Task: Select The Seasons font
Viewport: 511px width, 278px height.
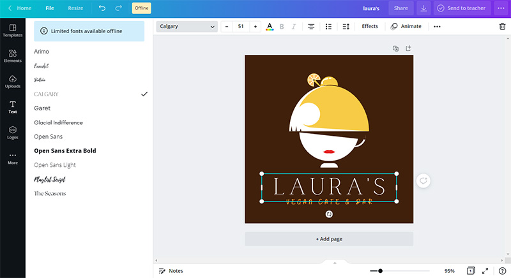Action: (x=50, y=193)
